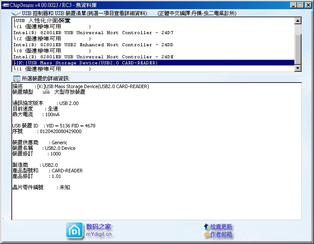The height and width of the screenshot is (244, 314).
Task: Click the 裝置修訂 1000 line
Action: (37, 154)
